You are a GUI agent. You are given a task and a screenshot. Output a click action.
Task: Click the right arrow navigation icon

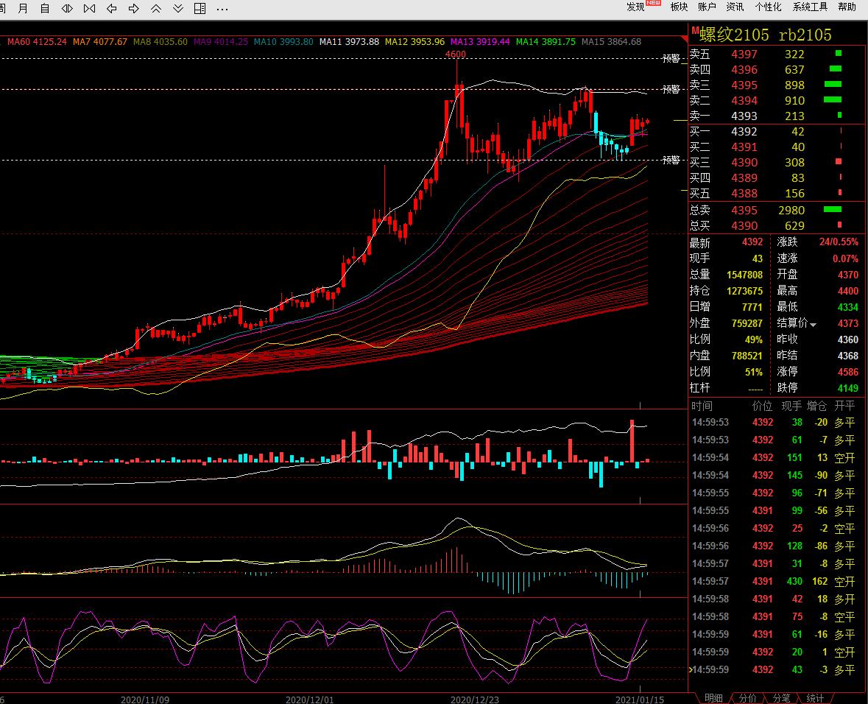133,8
